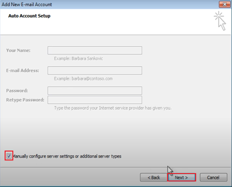Go back with the Back button
Viewport: 232px width, 187px height.
153,177
